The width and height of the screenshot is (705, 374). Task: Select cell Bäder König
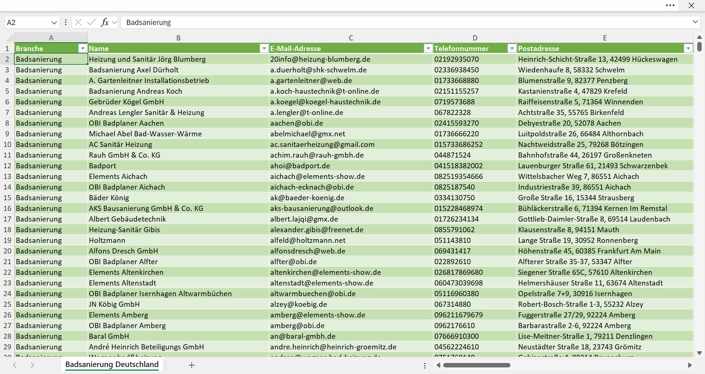click(178, 198)
